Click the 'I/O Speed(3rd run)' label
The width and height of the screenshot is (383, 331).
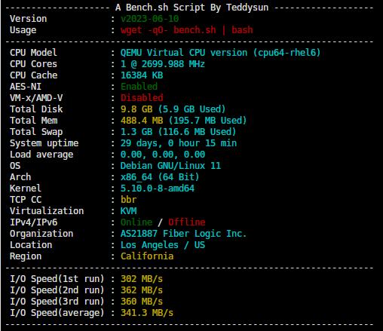click(57, 302)
